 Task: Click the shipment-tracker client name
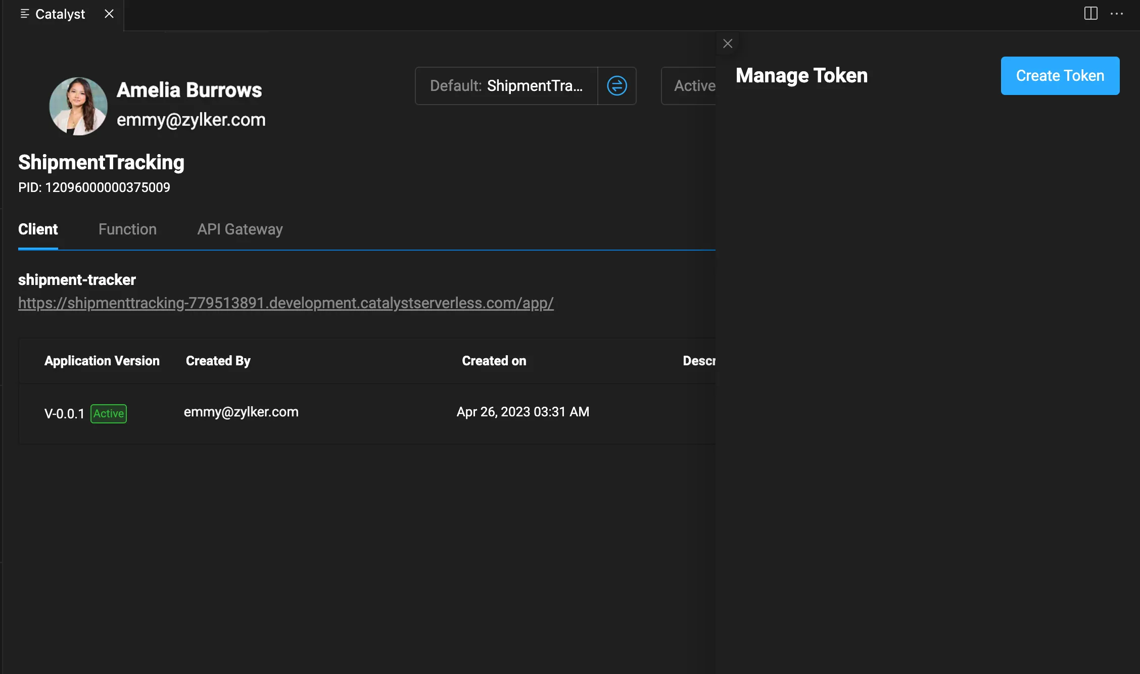77,280
